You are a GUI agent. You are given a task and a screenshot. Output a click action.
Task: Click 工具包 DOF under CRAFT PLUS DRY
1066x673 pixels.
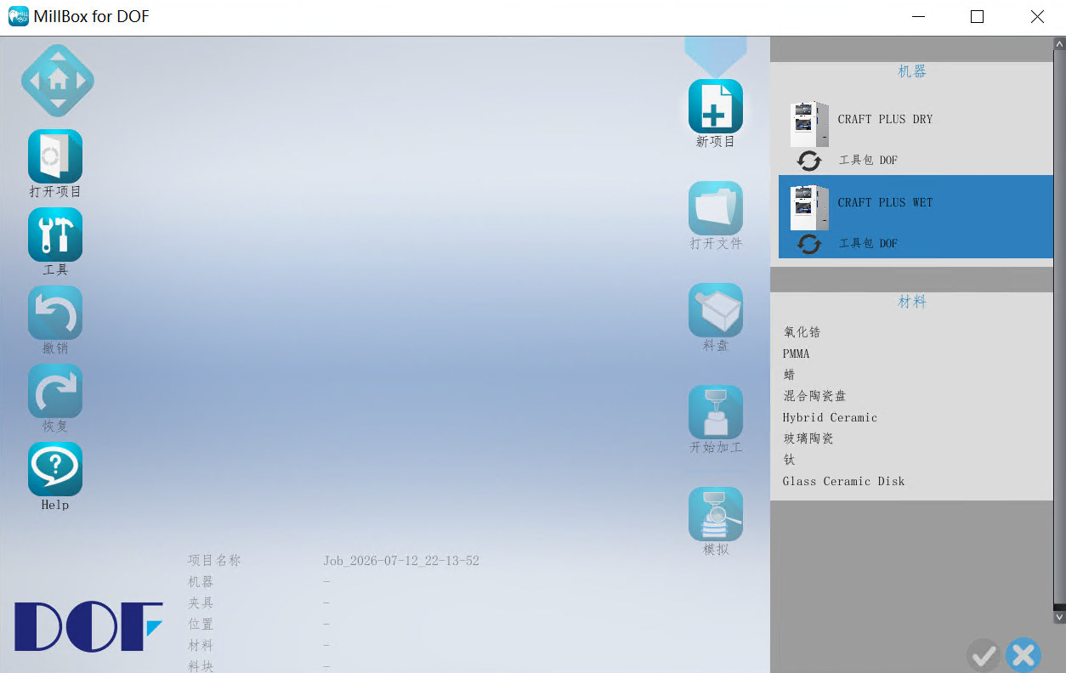tap(868, 160)
